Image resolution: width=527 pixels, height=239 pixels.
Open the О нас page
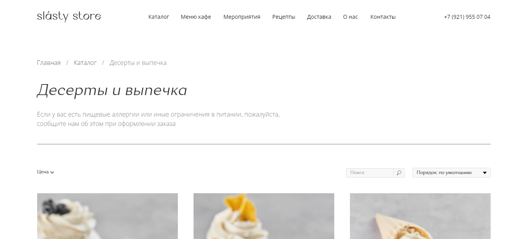[x=350, y=17]
